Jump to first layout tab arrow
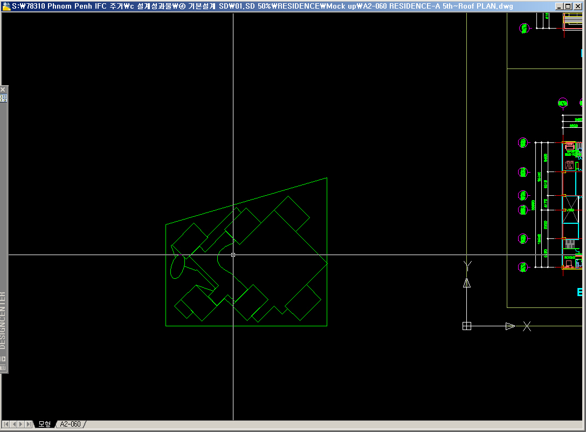 pos(6,424)
